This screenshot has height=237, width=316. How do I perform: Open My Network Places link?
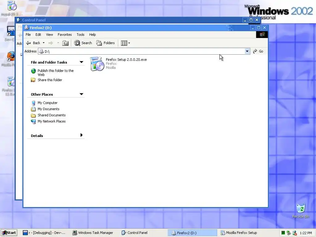52,121
